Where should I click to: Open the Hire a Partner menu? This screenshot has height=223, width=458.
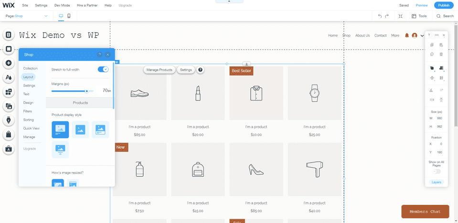[x=87, y=5]
